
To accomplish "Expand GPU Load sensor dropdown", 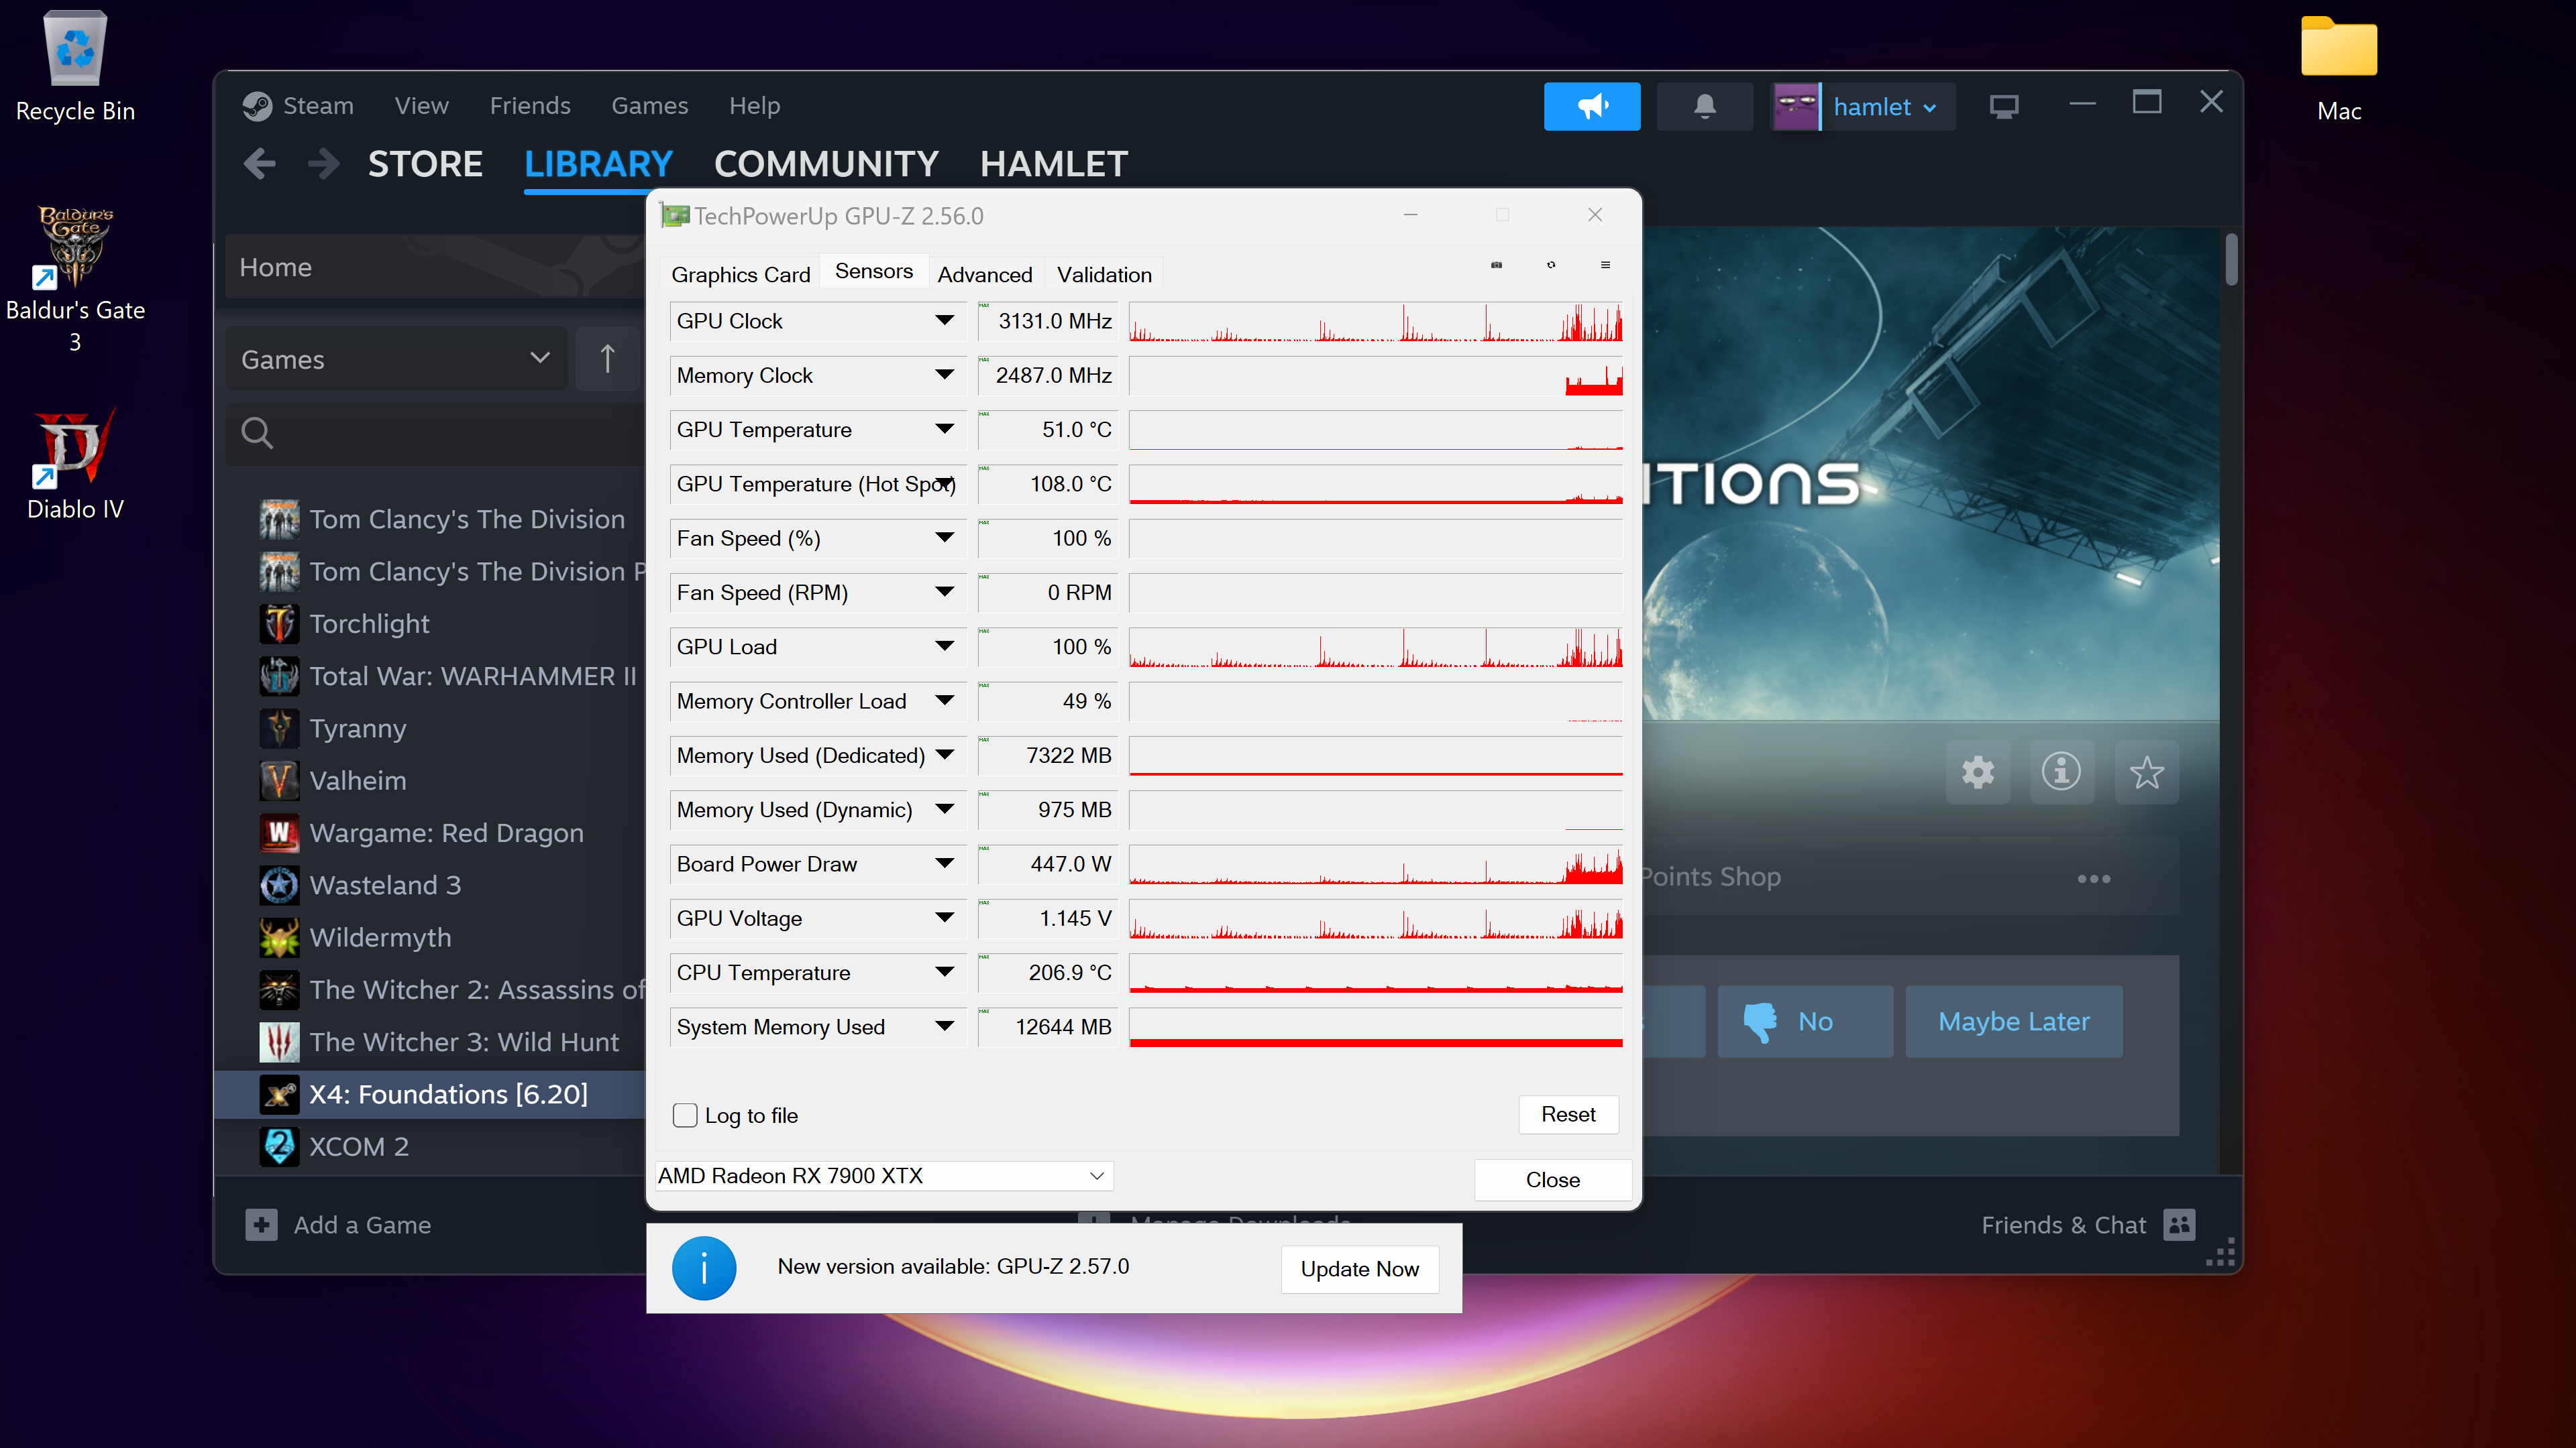I will (943, 646).
